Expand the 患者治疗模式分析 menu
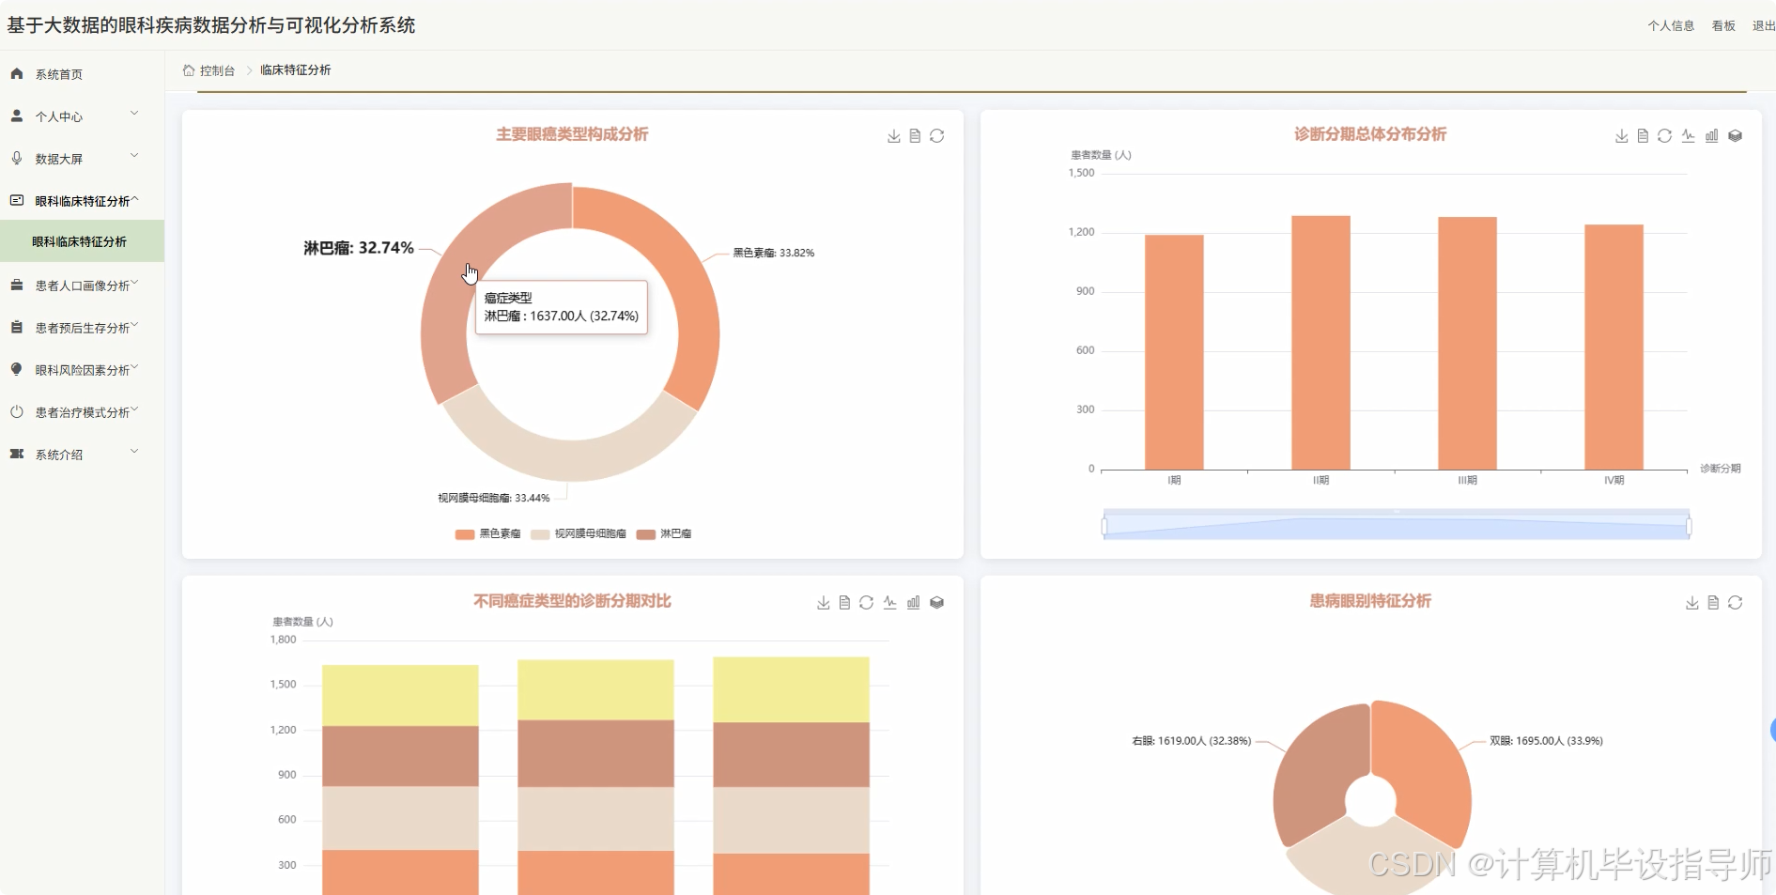 click(x=82, y=412)
